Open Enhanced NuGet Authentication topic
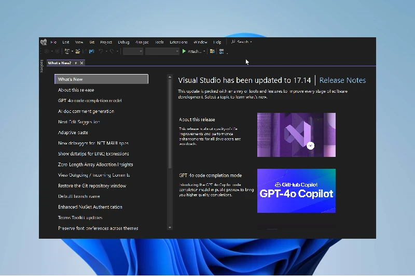Image resolution: width=415 pixels, height=276 pixels. point(90,207)
